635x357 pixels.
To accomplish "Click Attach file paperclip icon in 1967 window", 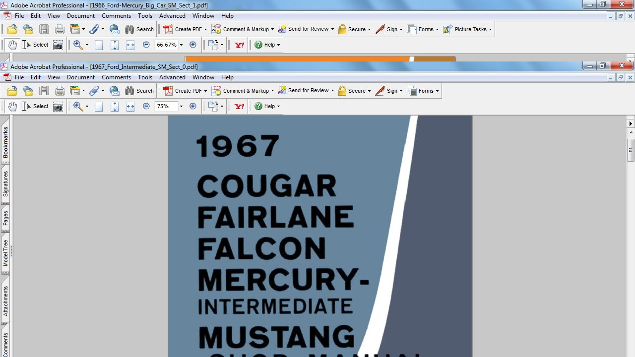I will click(x=94, y=91).
